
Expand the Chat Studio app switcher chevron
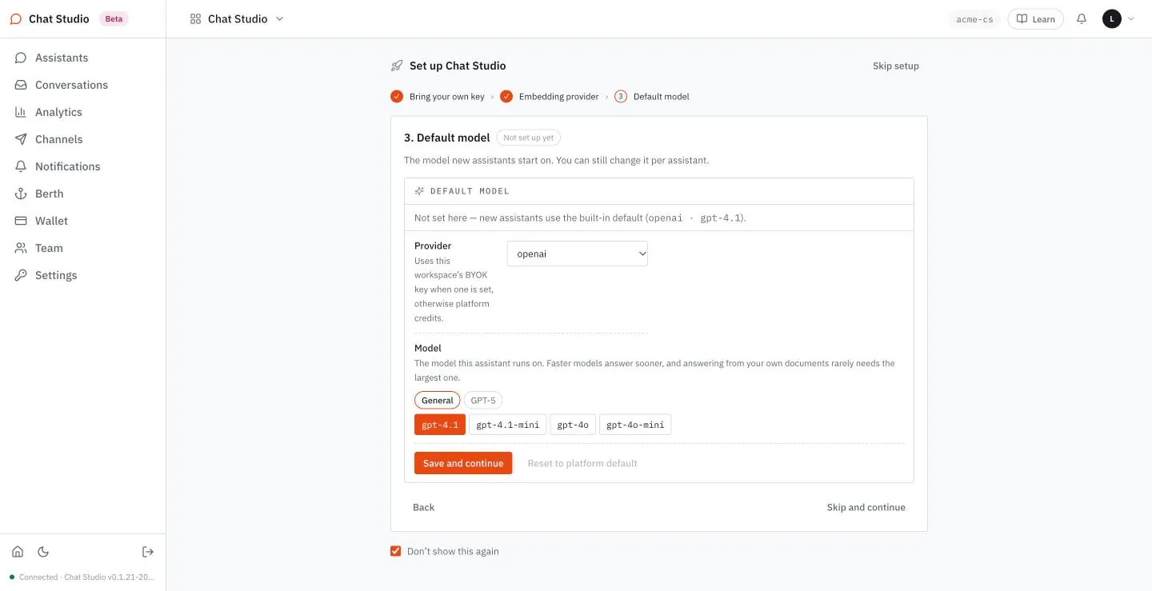(x=279, y=19)
